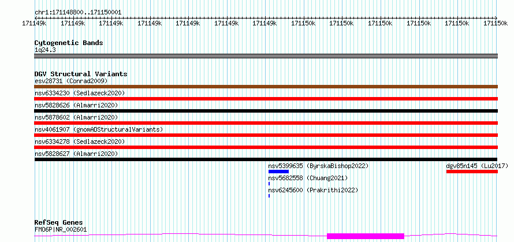This screenshot has width=514, height=242.
Task: Open nsv5828626 (Almarri2020) variant label
Action: pyautogui.click(x=76, y=105)
